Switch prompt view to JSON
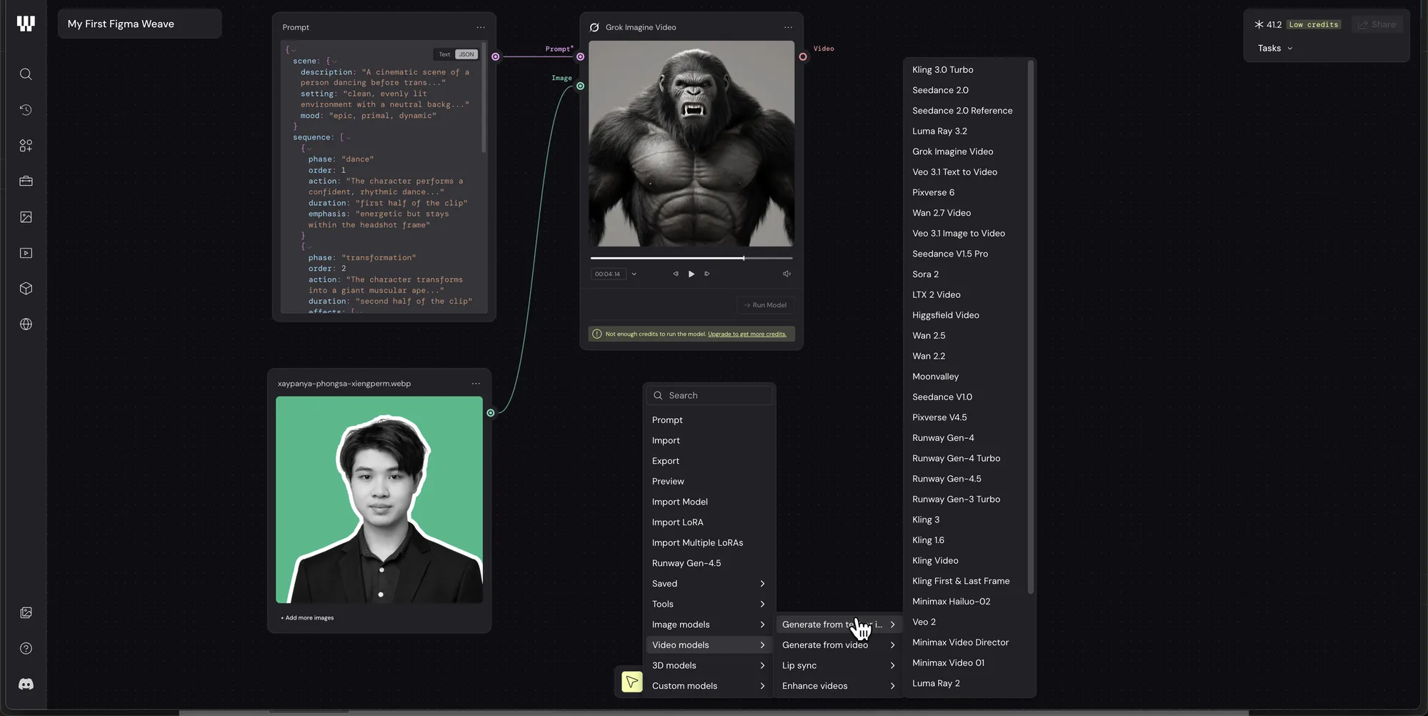The image size is (1428, 716). pyautogui.click(x=466, y=54)
